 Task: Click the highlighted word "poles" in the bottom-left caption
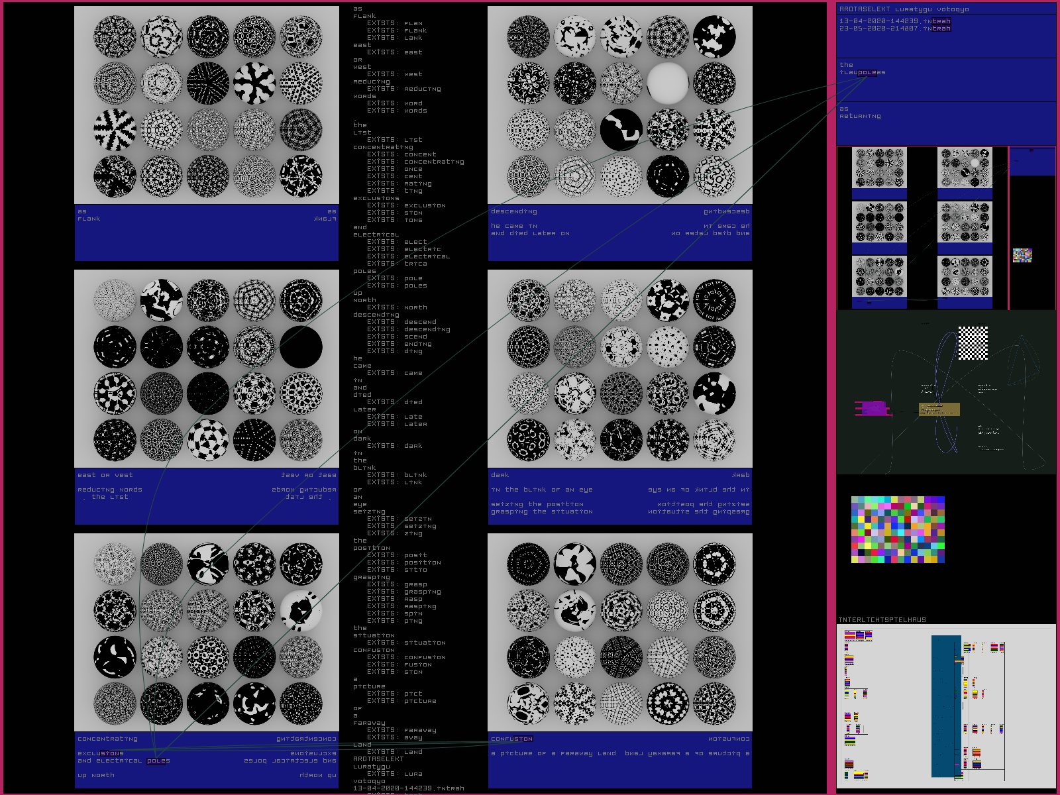pos(158,761)
